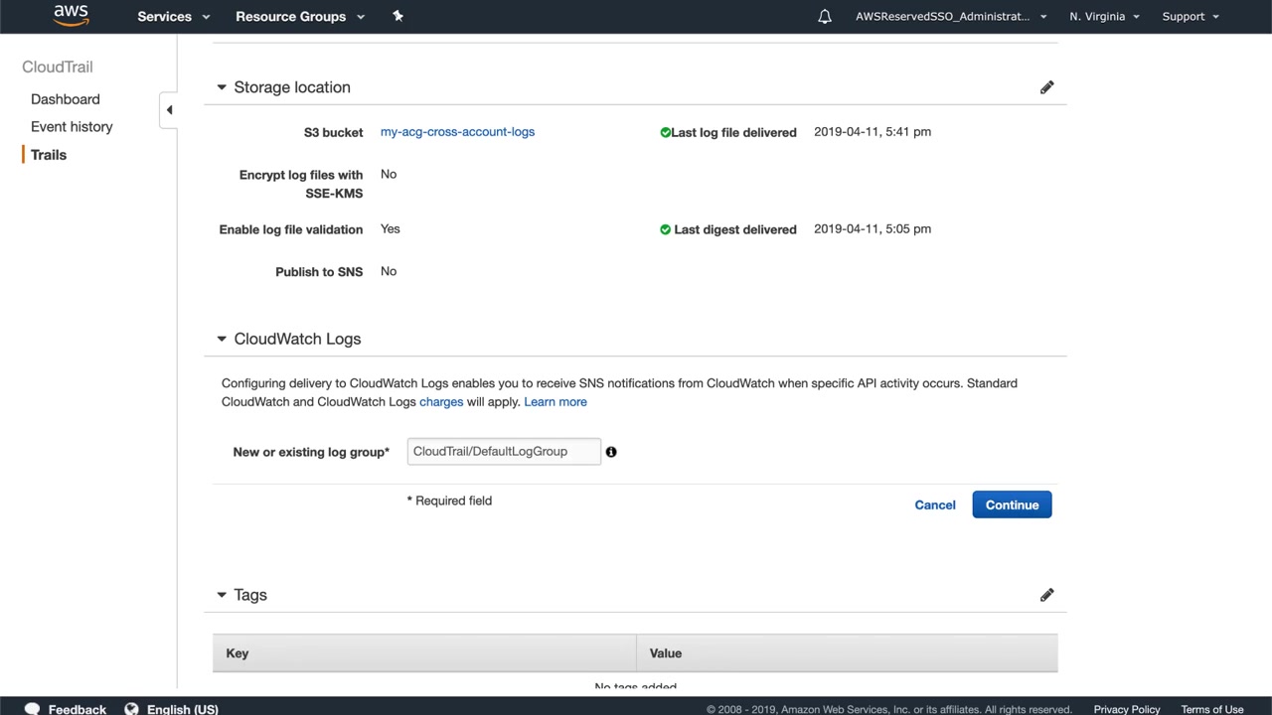Edit Storage location with pencil icon
1272x715 pixels.
(1046, 87)
